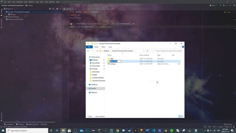Open the Terminal tool window tab
This screenshot has height=133, width=236.
point(20,125)
